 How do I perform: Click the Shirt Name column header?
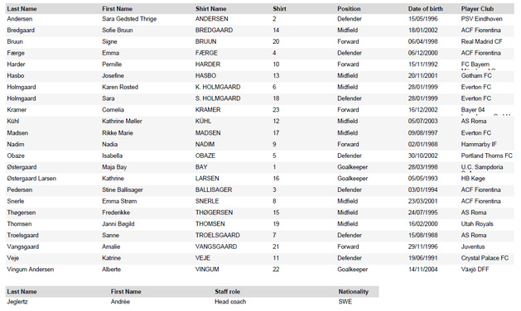point(210,9)
